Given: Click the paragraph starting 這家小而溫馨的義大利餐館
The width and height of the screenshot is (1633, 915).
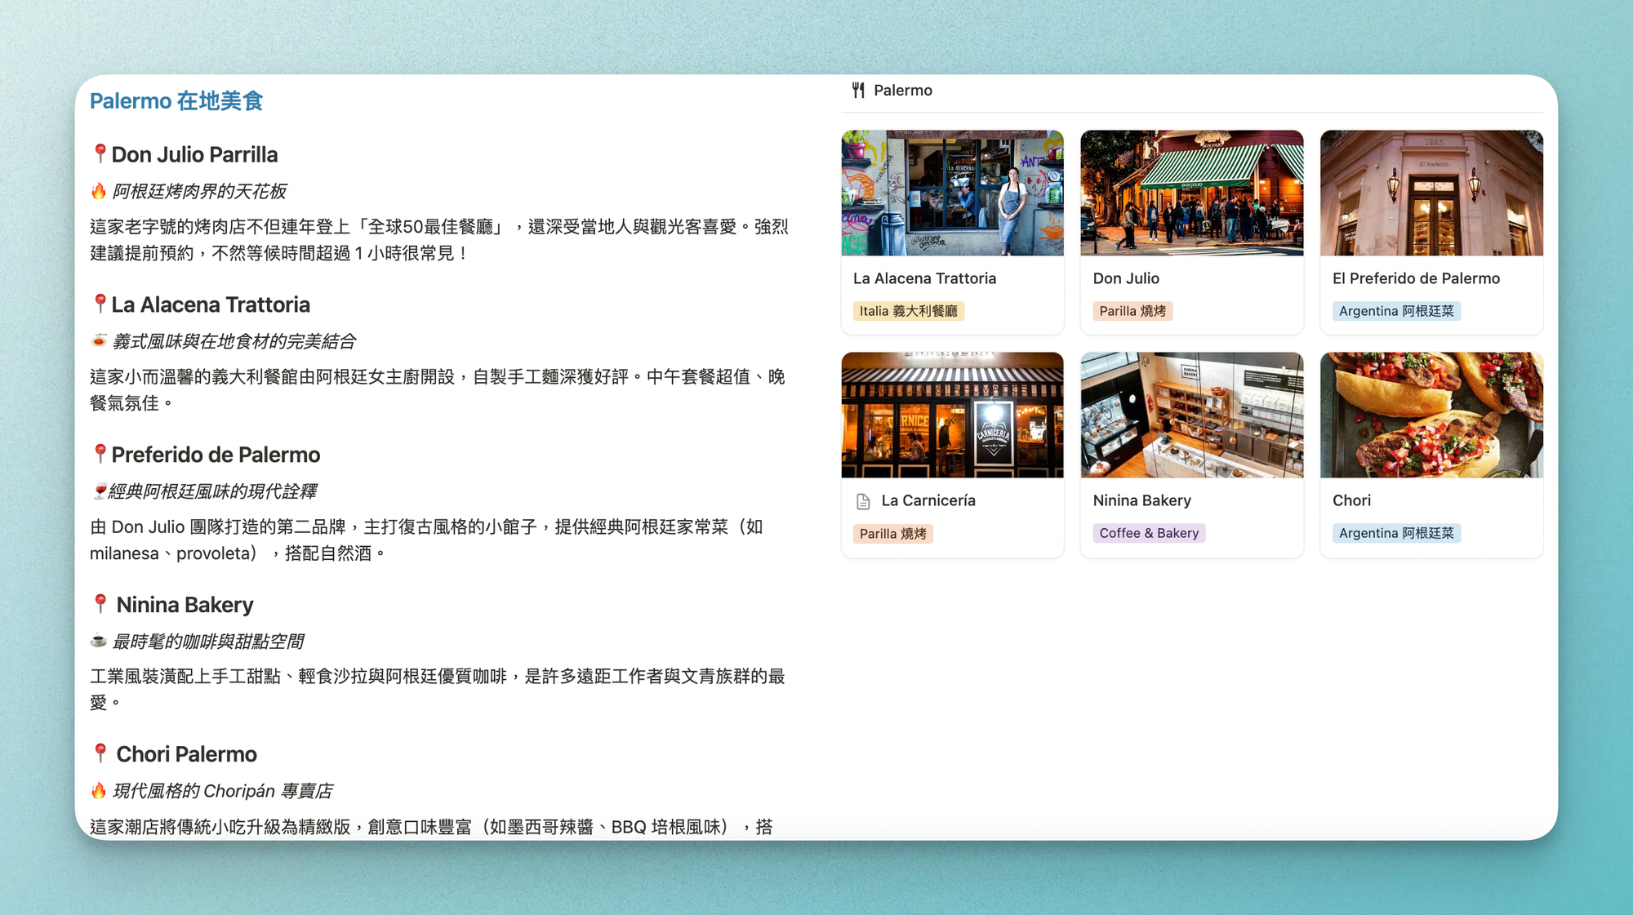Looking at the screenshot, I should (x=438, y=389).
